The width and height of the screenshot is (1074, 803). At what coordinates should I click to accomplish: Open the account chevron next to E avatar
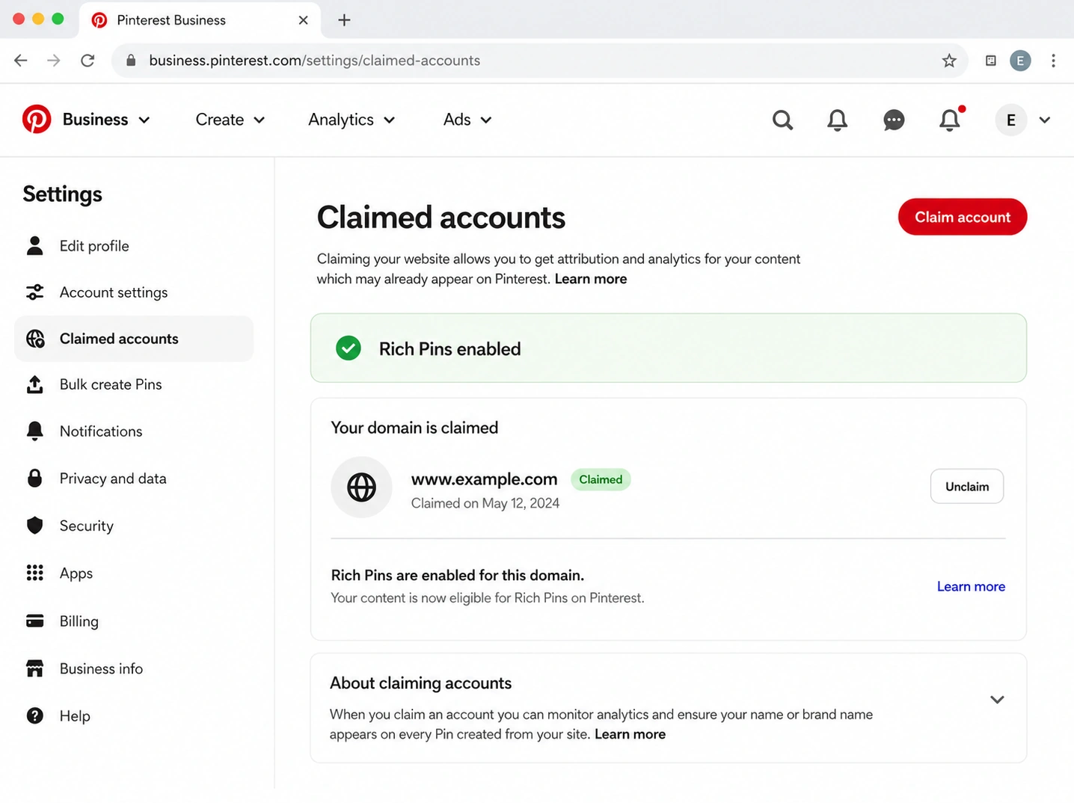1045,120
